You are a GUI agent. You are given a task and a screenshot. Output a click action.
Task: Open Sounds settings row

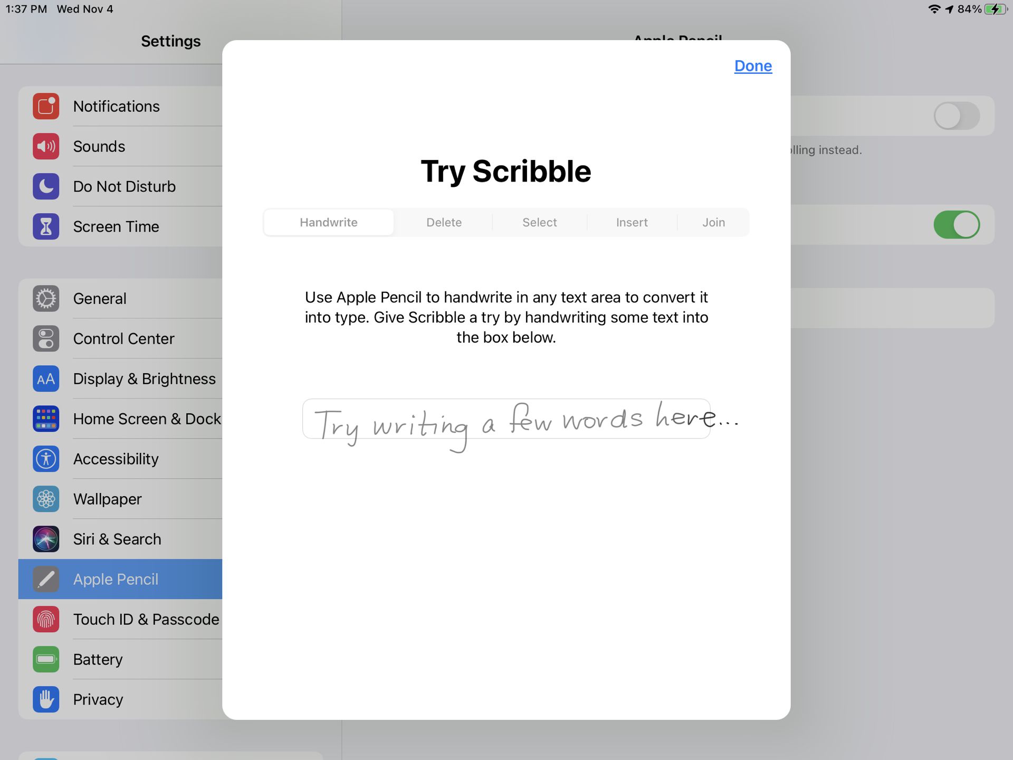(120, 146)
